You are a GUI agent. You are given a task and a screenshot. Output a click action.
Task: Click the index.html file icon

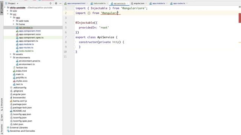[14, 71]
